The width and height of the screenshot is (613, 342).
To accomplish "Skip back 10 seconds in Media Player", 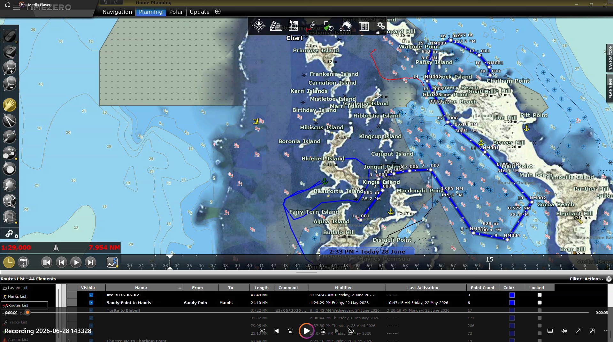I will tap(290, 331).
